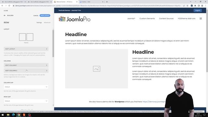Close the Button - UIkit browser tab

click(x=103, y=2)
